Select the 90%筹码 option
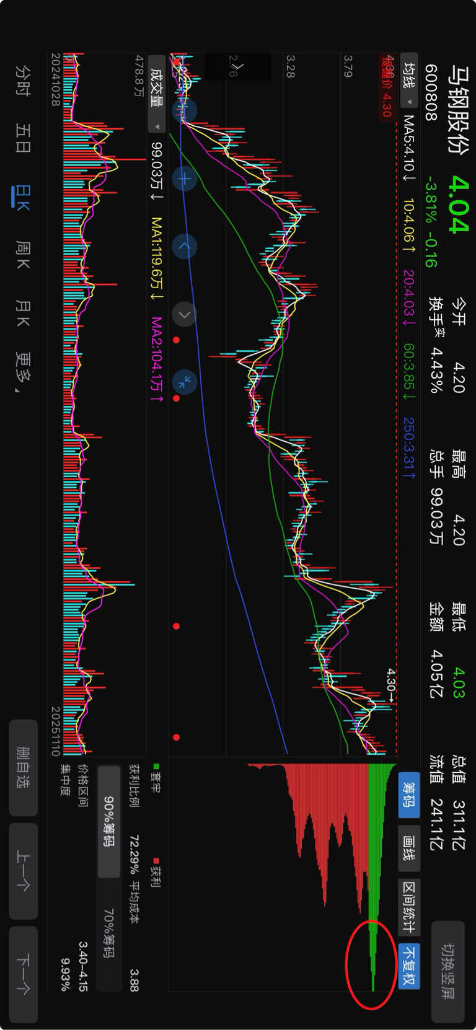Screen dimensions: 476x1030 click(109, 822)
